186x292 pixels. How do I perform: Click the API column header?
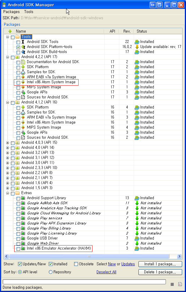click(x=112, y=31)
